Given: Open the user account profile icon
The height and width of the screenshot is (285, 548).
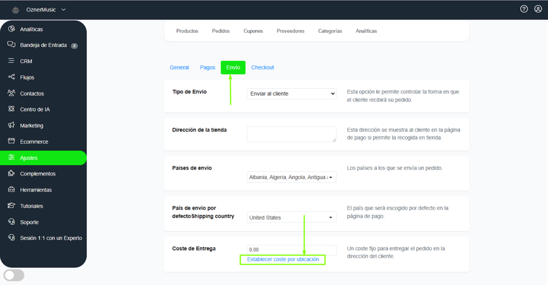Looking at the screenshot, I should pyautogui.click(x=538, y=9).
